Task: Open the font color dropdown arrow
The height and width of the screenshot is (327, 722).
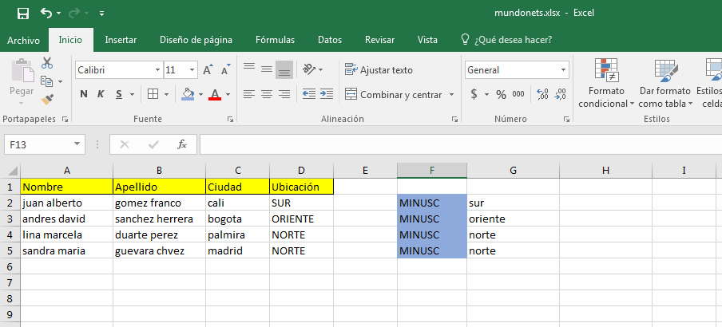Action: click(228, 95)
